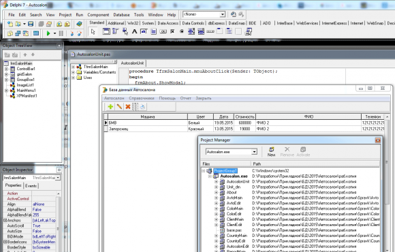Select the CheckBox component in palette
Viewport: 395px width, 252px height.
point(172,31)
